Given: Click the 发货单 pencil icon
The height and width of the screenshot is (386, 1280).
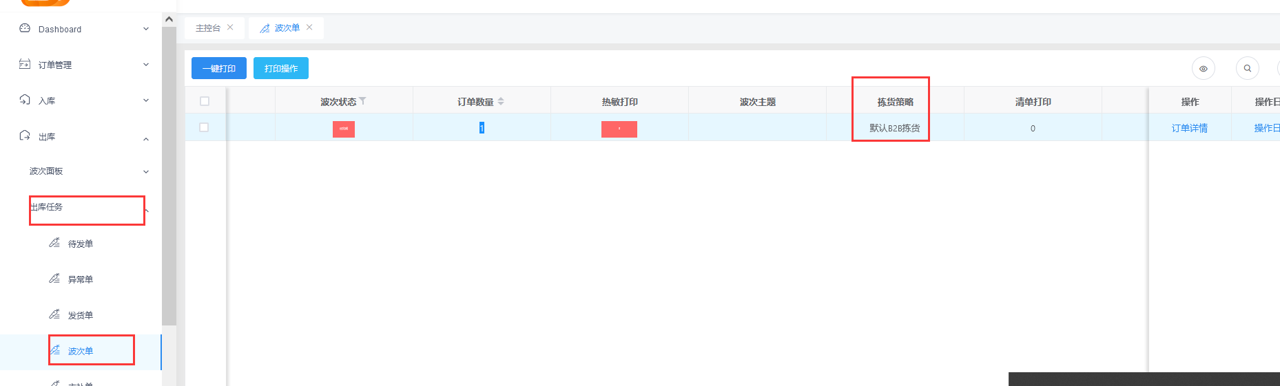Looking at the screenshot, I should tap(54, 314).
